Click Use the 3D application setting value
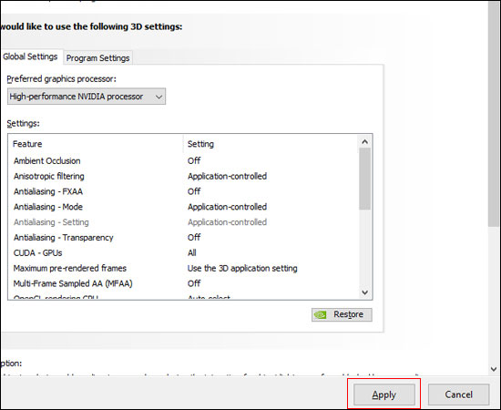This screenshot has height=410, width=501. 242,268
